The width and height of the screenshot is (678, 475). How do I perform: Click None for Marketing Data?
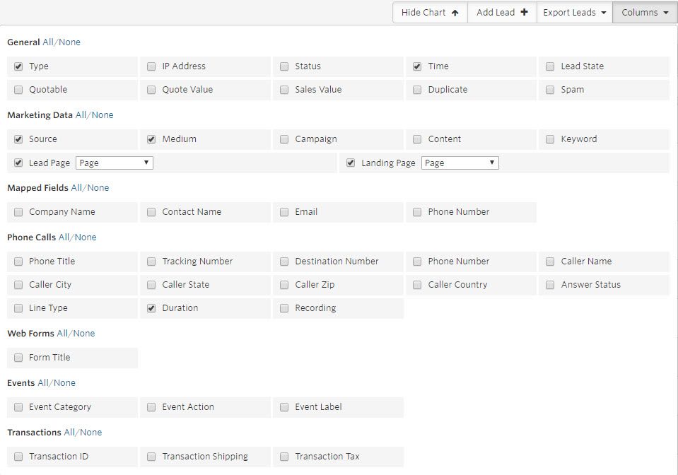[x=103, y=115]
